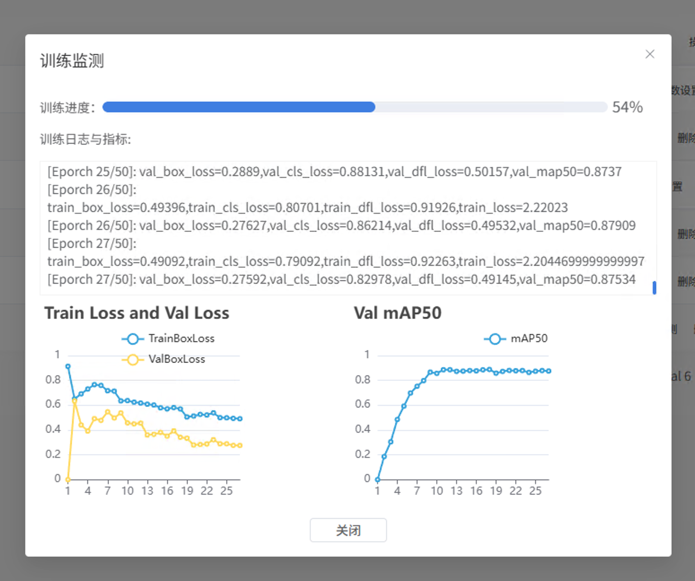This screenshot has height=581, width=695.
Task: Close the training monitor dialog with X
Action: coord(649,54)
